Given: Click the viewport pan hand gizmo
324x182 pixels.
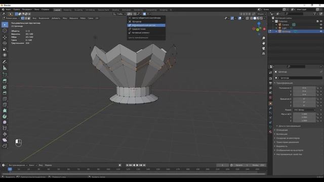Looking at the screenshot, I should click(x=263, y=43).
